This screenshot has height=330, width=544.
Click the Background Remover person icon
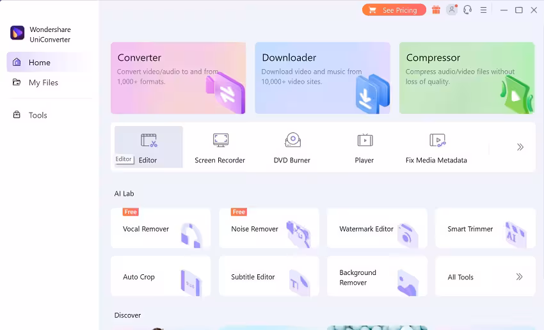(x=407, y=283)
